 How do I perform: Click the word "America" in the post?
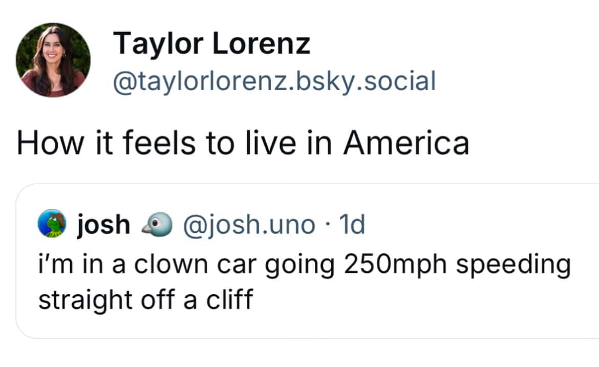[406, 143]
